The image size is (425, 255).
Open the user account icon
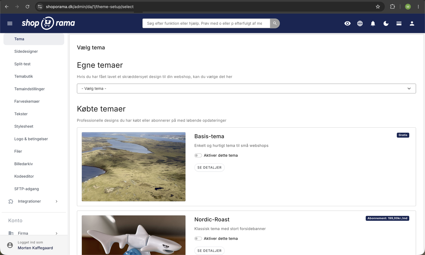pos(412,23)
